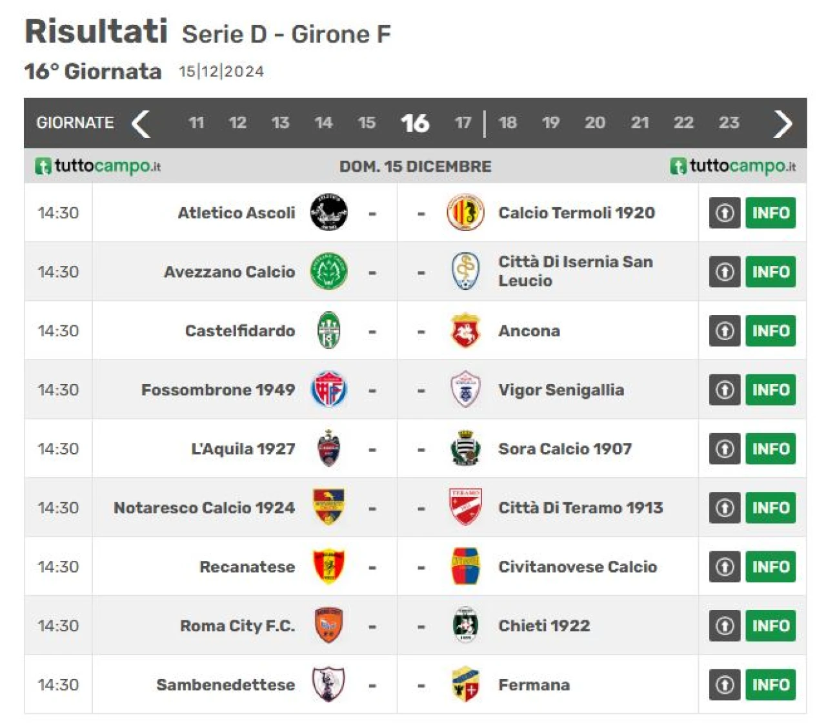Click the left tuttocampo.it logo
The image size is (826, 723).
(x=97, y=166)
